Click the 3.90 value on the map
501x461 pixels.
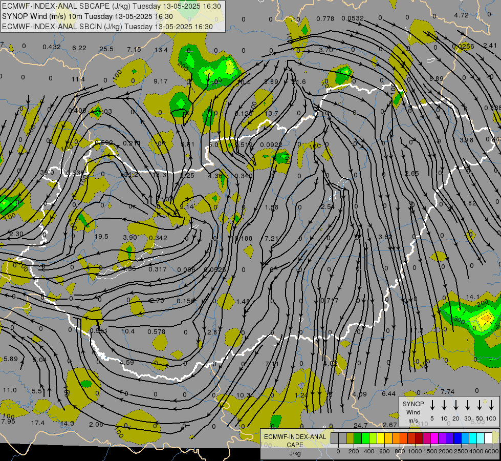click(129, 237)
